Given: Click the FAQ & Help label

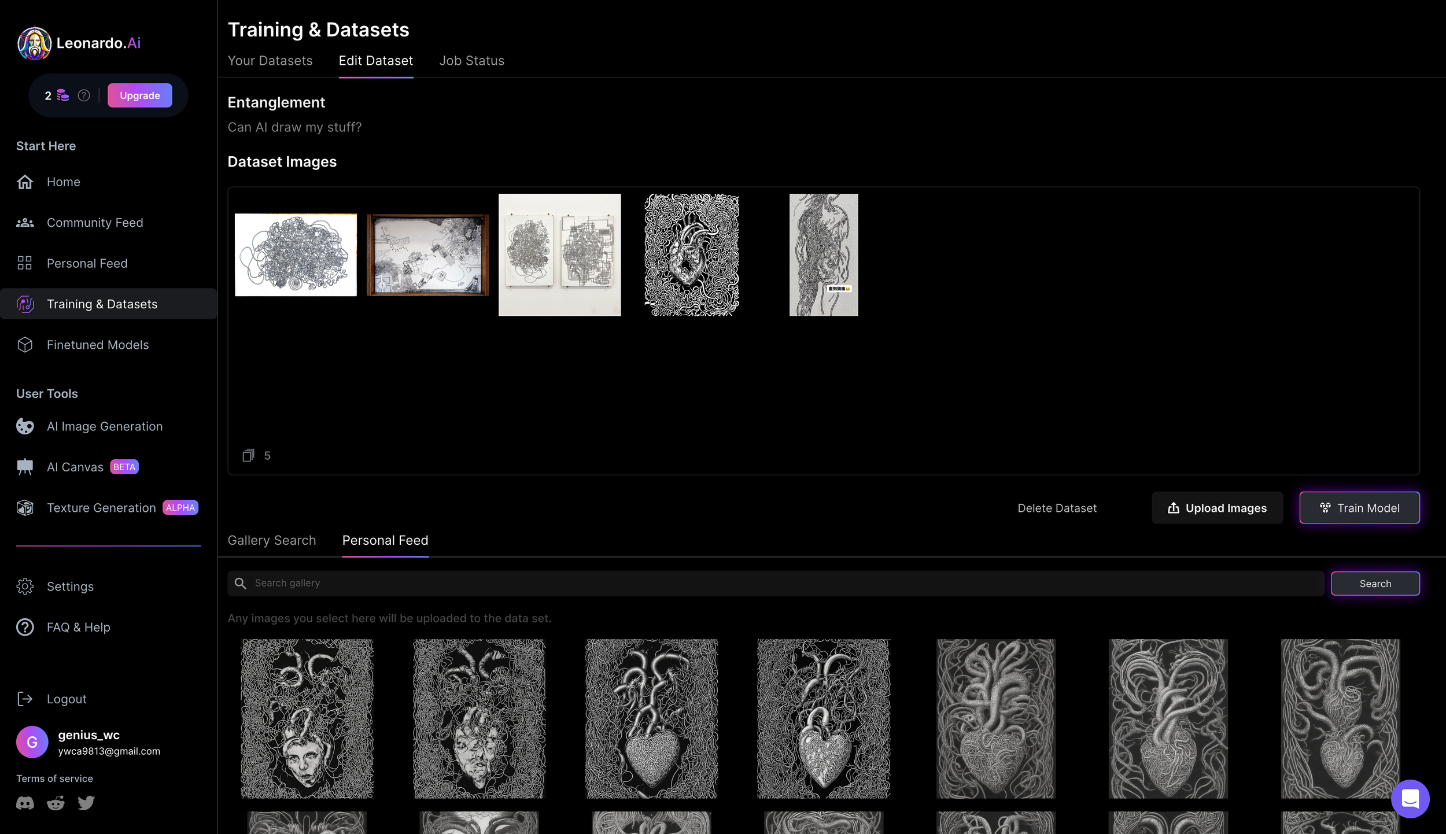Looking at the screenshot, I should click(x=79, y=627).
